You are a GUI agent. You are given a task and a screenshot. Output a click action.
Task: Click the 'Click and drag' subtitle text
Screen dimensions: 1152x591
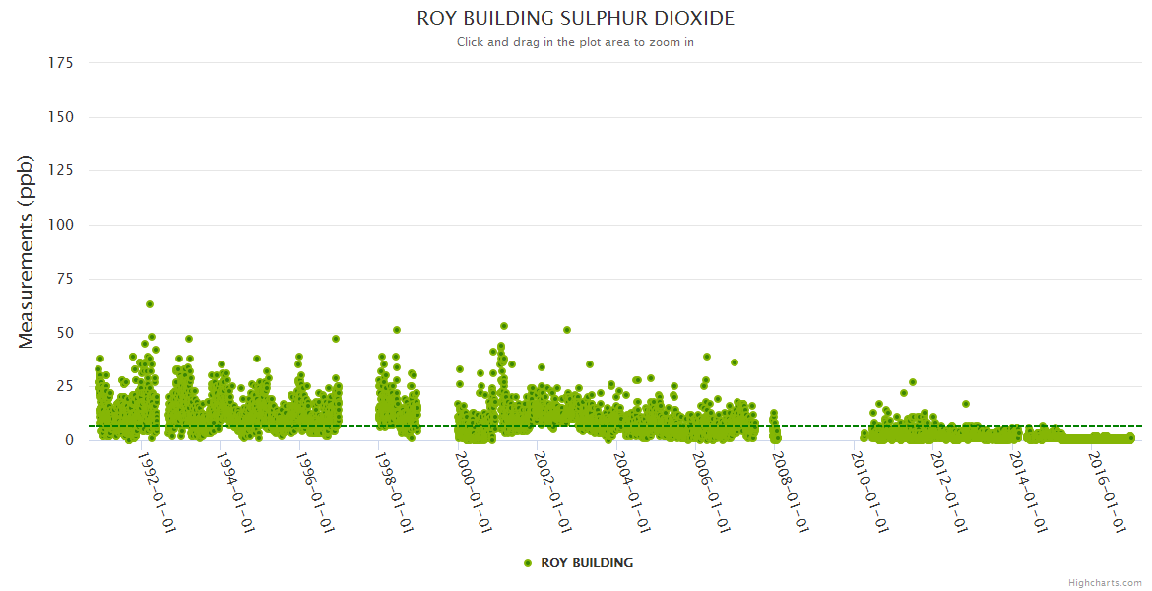click(x=576, y=42)
